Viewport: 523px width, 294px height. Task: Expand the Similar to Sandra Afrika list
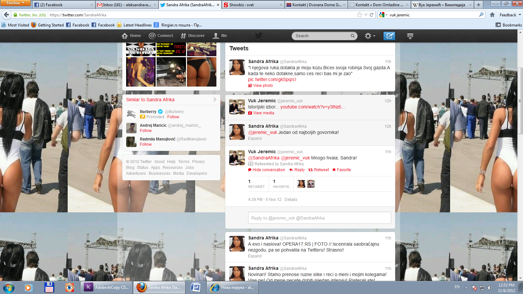(215, 100)
